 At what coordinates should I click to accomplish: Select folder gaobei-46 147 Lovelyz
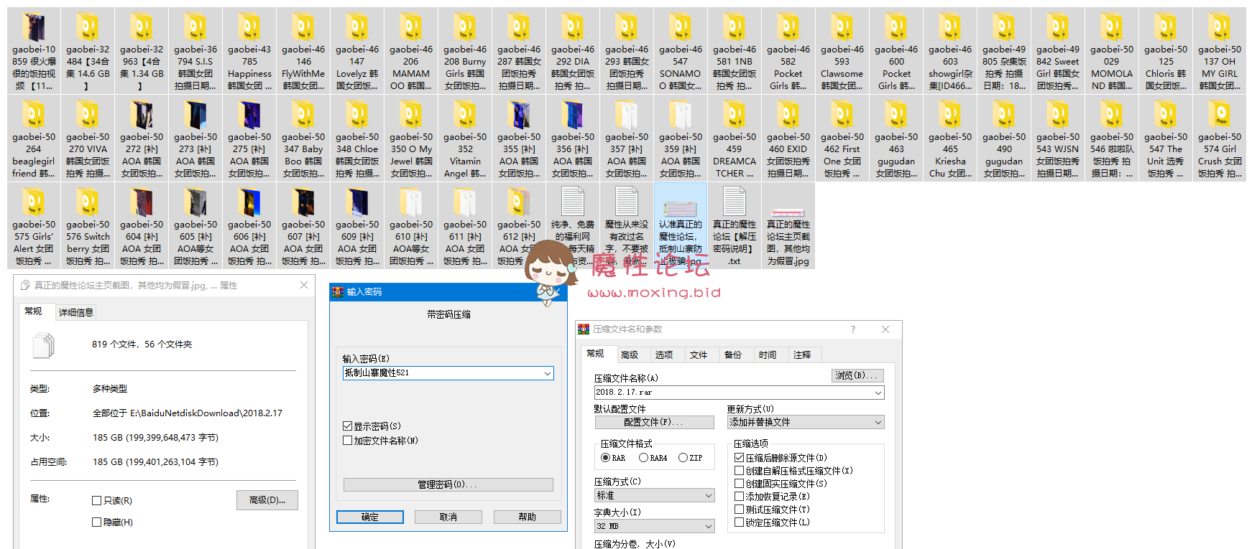(x=357, y=51)
